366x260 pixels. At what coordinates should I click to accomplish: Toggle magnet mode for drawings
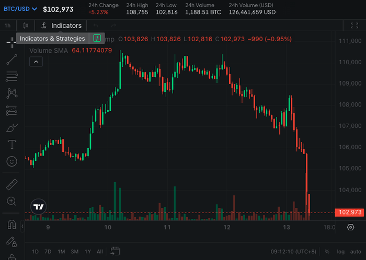pyautogui.click(x=12, y=224)
